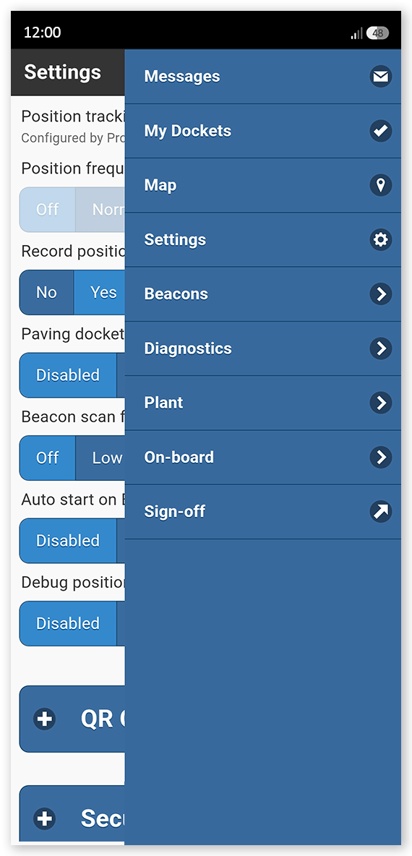Open the On-board menu entry

coord(263,458)
